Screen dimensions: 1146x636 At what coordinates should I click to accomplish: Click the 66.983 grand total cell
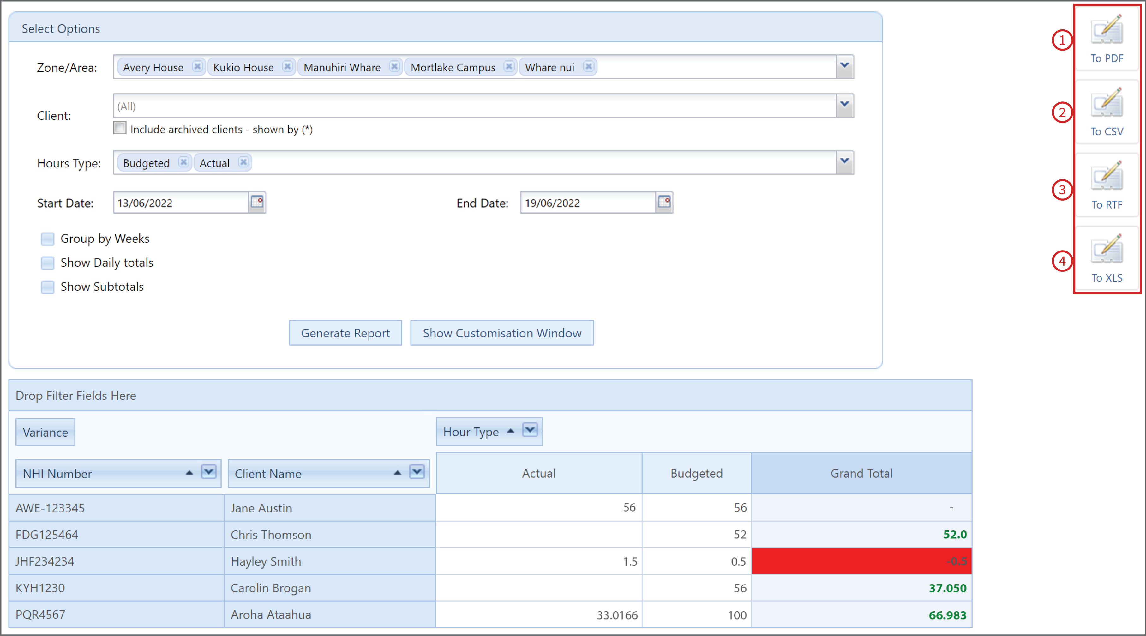862,615
